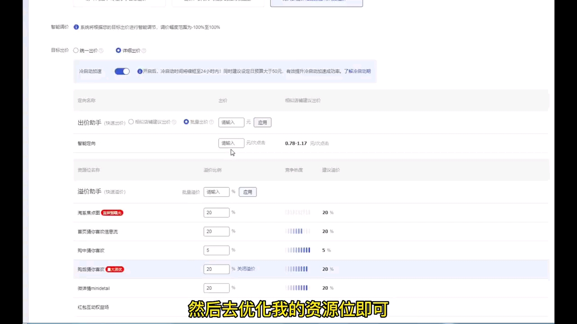Click the 红包互动权益场 row label
The image size is (577, 324).
click(93, 307)
